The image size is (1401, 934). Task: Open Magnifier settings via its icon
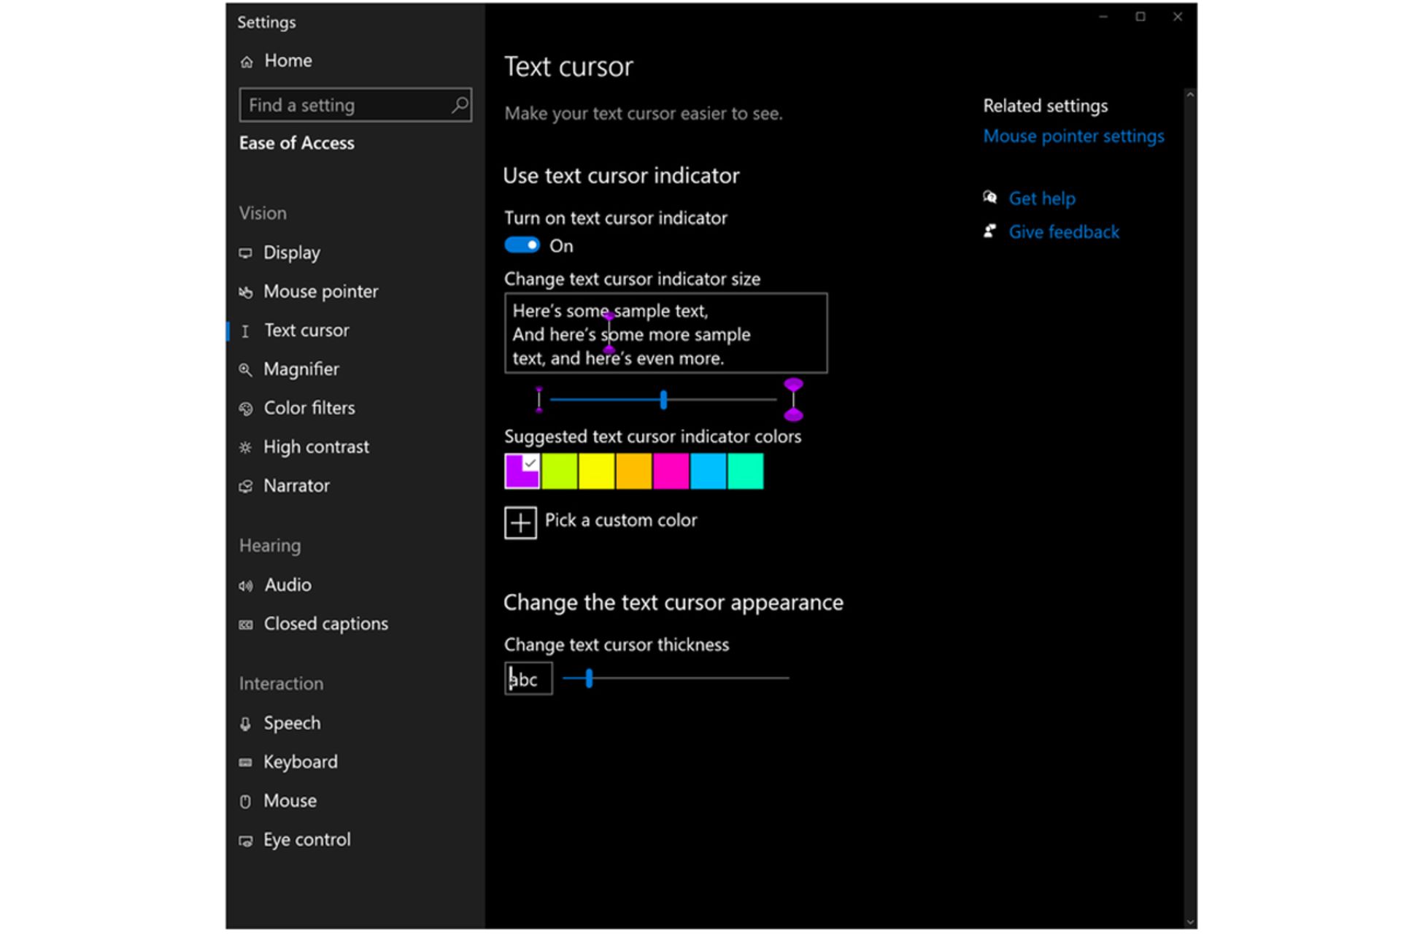[x=246, y=370]
